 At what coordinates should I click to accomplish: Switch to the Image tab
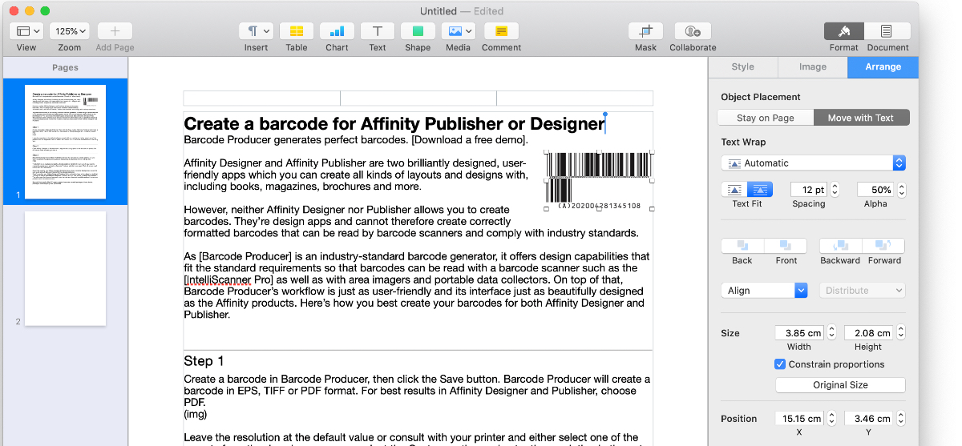coord(813,67)
